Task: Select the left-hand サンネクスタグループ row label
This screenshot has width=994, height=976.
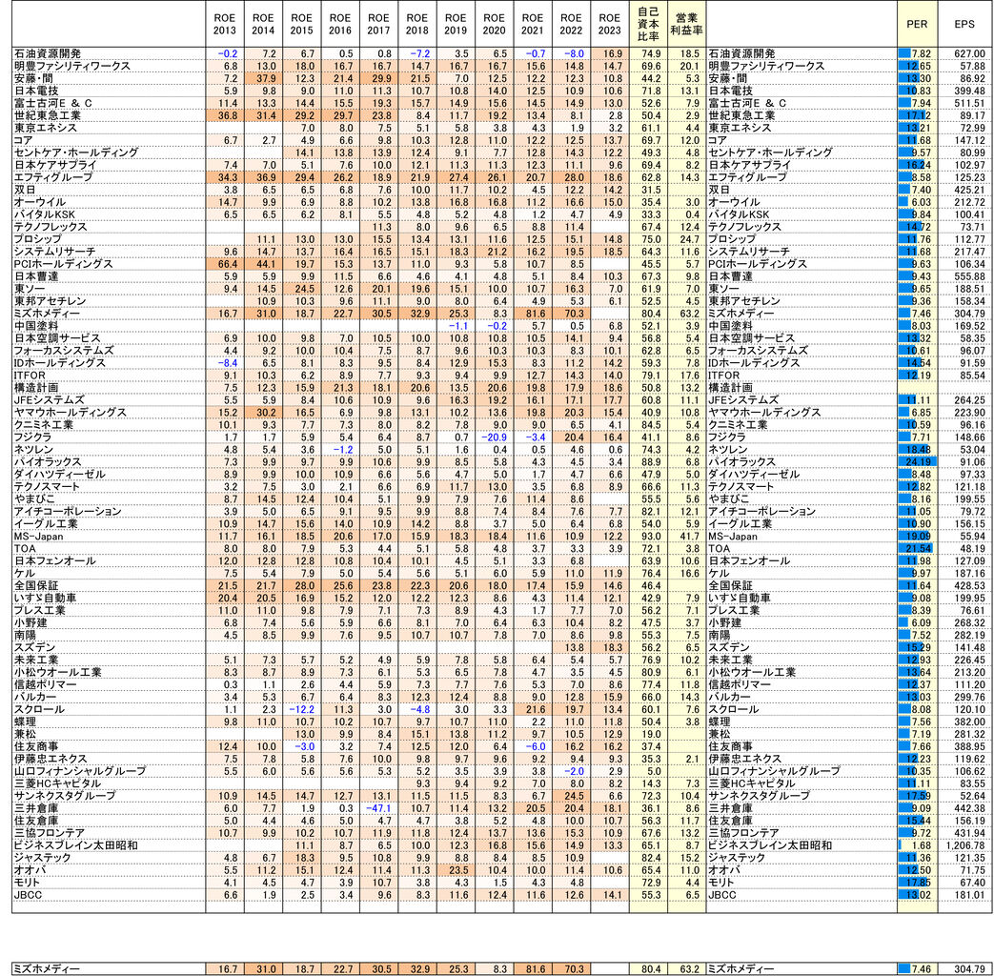Action: click(x=65, y=796)
